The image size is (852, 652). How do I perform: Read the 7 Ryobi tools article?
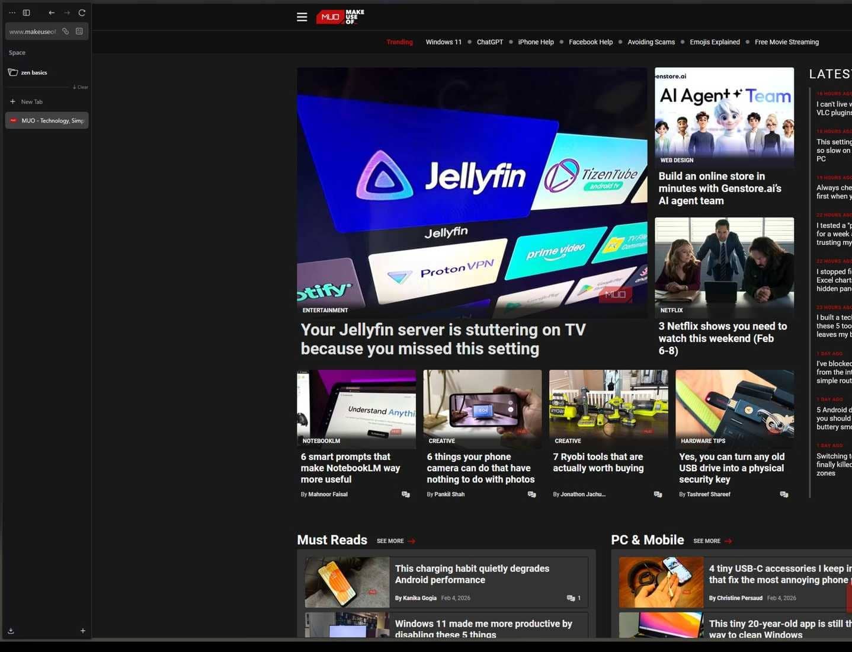click(598, 462)
